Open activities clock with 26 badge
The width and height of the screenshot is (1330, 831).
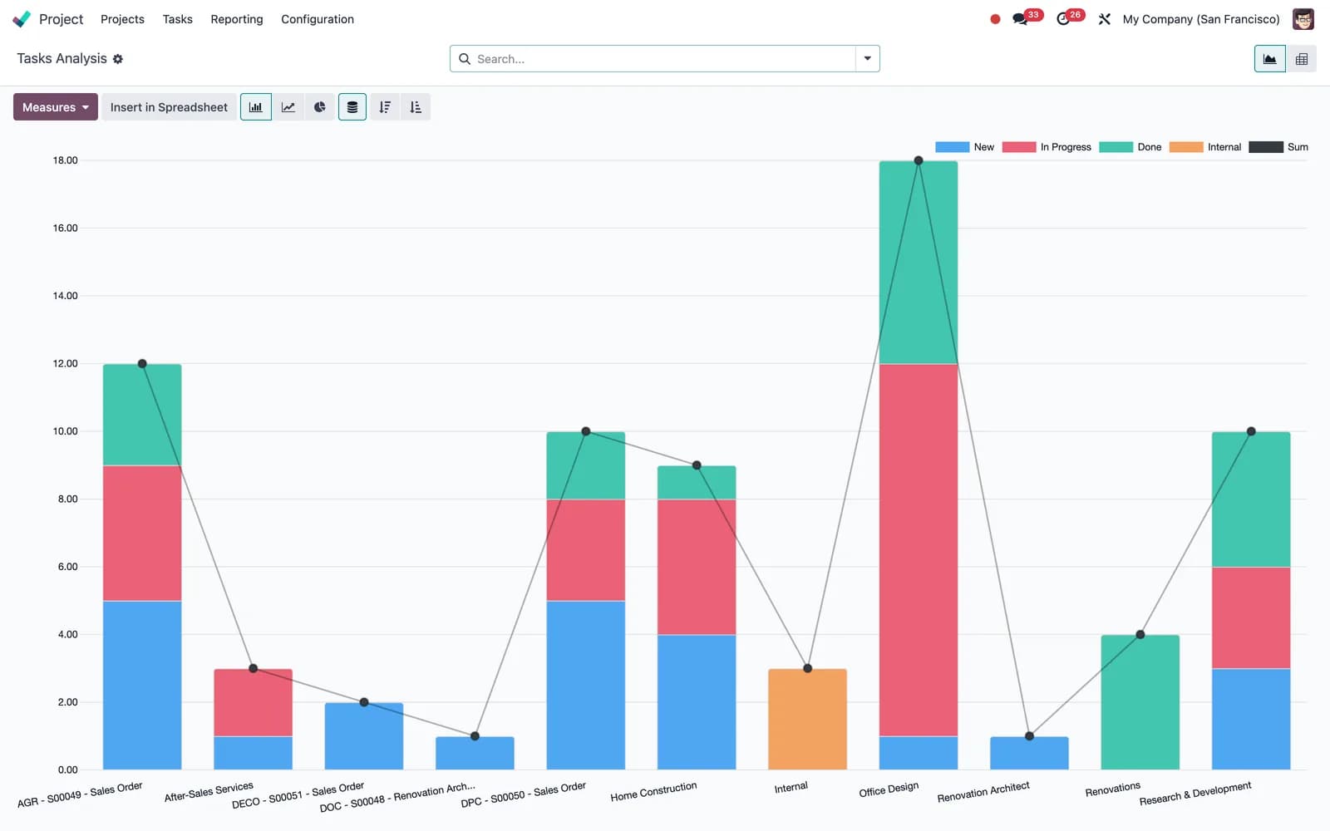pyautogui.click(x=1070, y=18)
